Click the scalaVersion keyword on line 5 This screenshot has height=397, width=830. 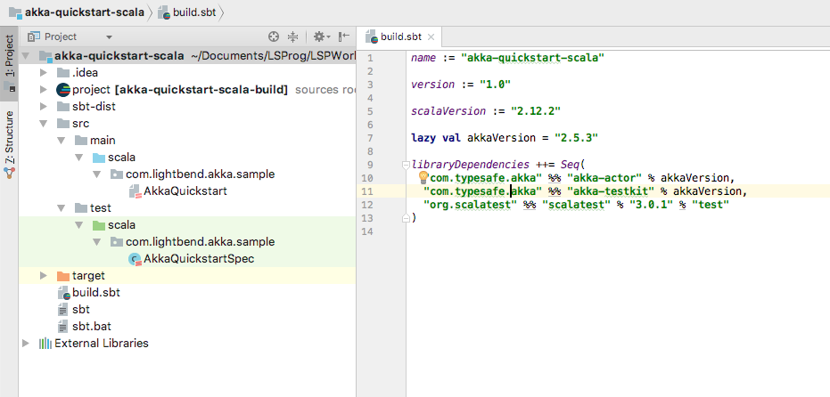[x=448, y=111]
